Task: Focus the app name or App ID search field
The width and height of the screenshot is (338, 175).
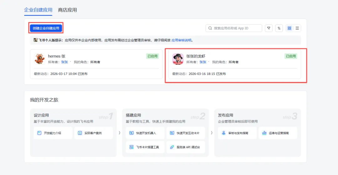Action: 234,28
